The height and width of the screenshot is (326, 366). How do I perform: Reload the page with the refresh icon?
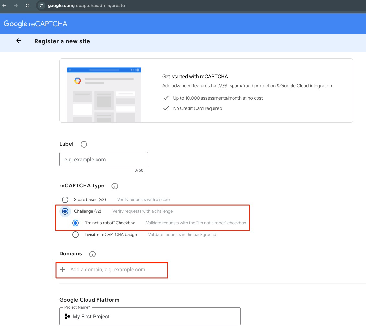coord(28,6)
